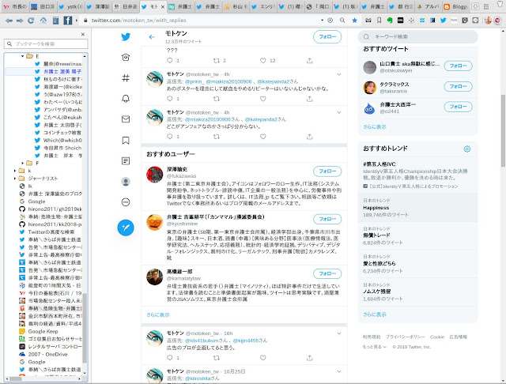This screenshot has height=384, width=506.
Task: Expand the F bookmark folder
Action: pos(22,163)
